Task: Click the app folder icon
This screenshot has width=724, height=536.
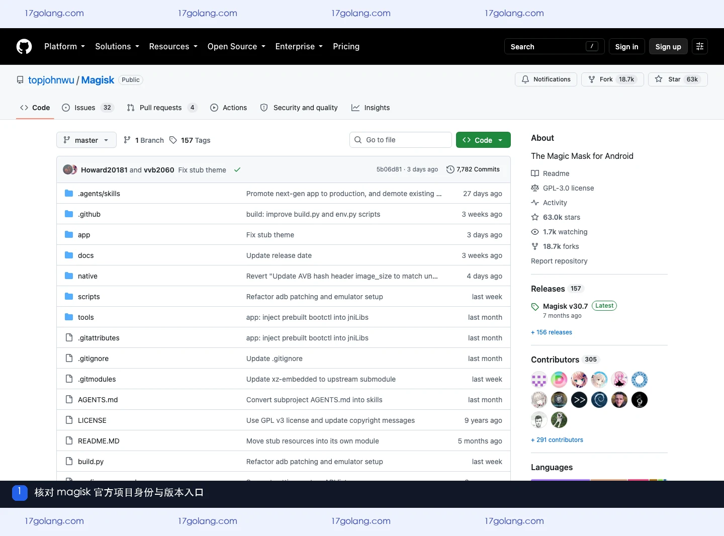Action: (69, 235)
